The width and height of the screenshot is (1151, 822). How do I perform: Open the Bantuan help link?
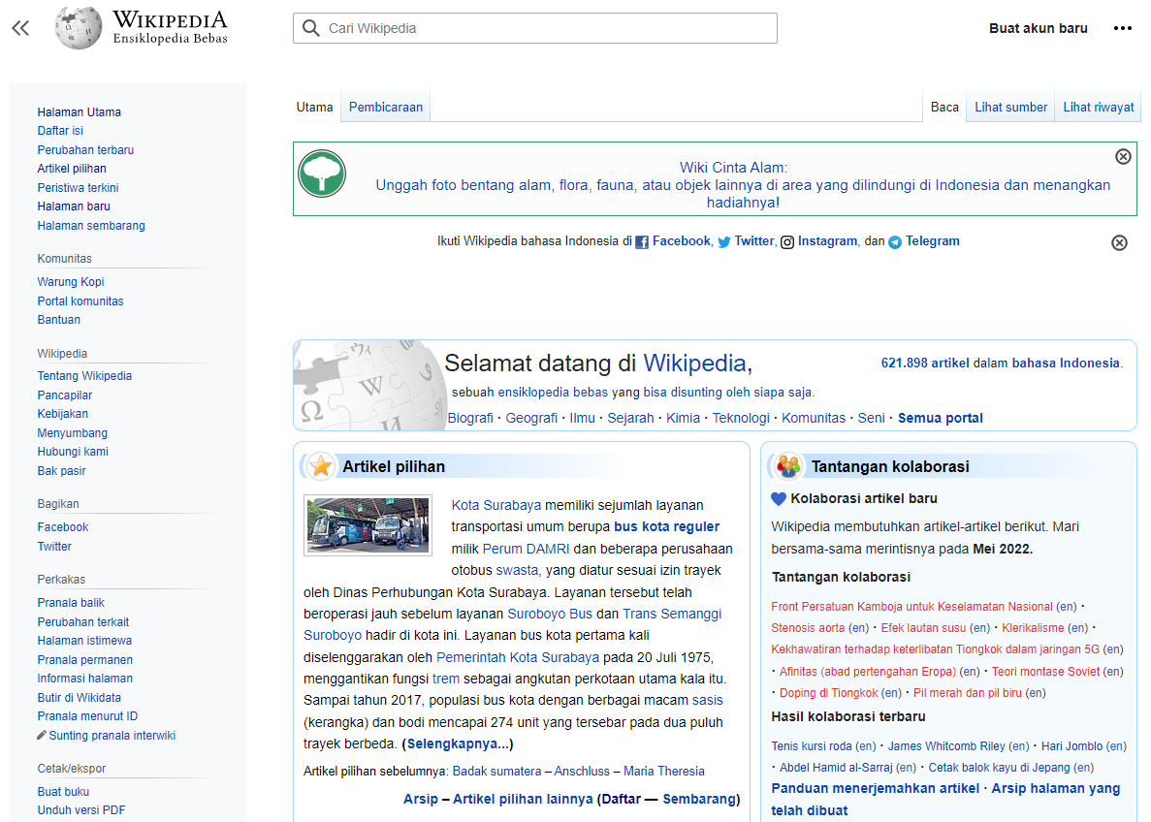pyautogui.click(x=59, y=320)
